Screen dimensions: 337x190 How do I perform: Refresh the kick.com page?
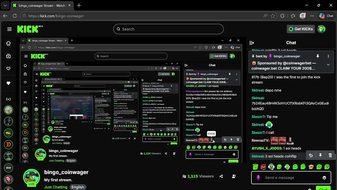point(15,16)
